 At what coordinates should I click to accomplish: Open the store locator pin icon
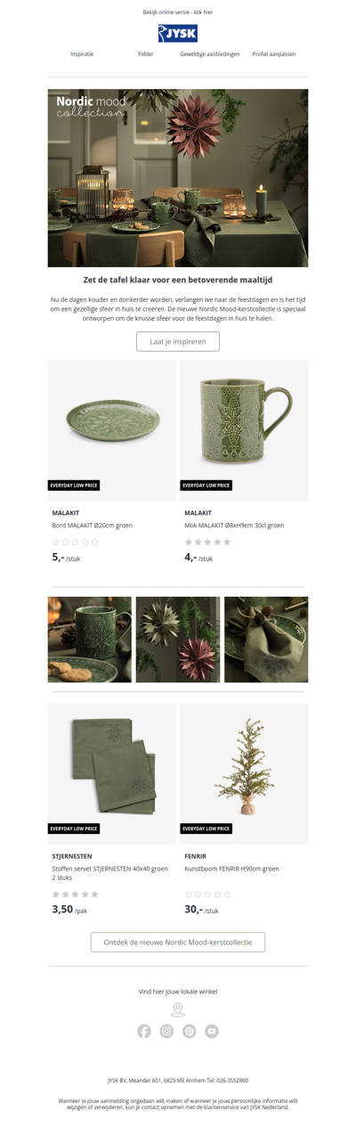coord(178,1009)
